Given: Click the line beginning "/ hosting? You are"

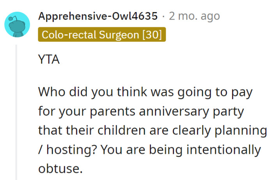Looking at the screenshot, I should (149, 149).
